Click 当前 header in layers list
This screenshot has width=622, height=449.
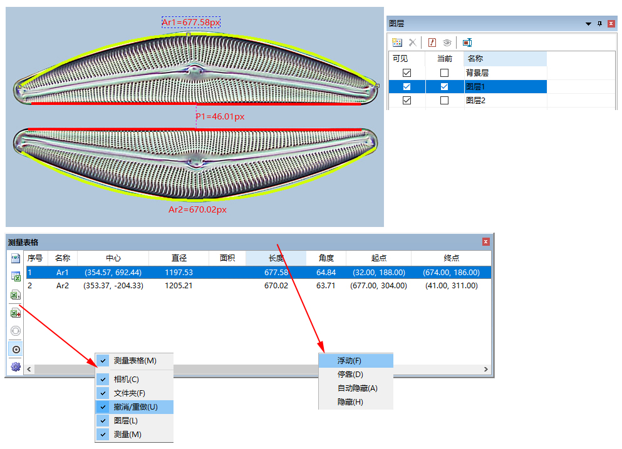pyautogui.click(x=444, y=59)
